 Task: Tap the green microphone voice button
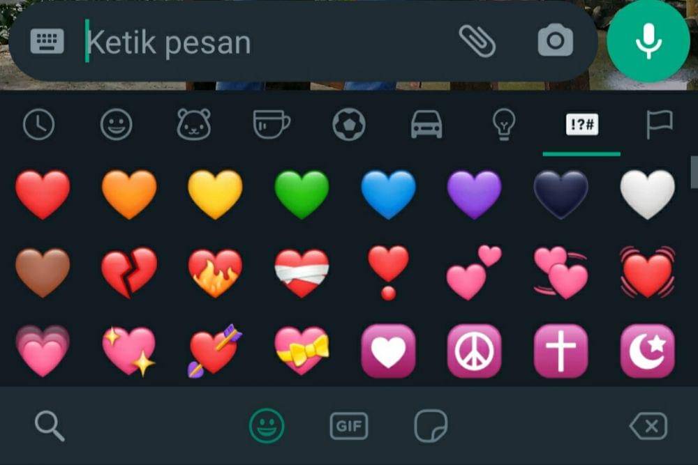coord(648,41)
